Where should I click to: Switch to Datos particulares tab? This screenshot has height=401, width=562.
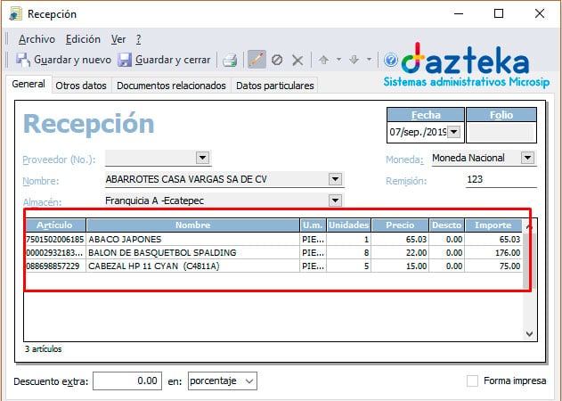pos(275,86)
